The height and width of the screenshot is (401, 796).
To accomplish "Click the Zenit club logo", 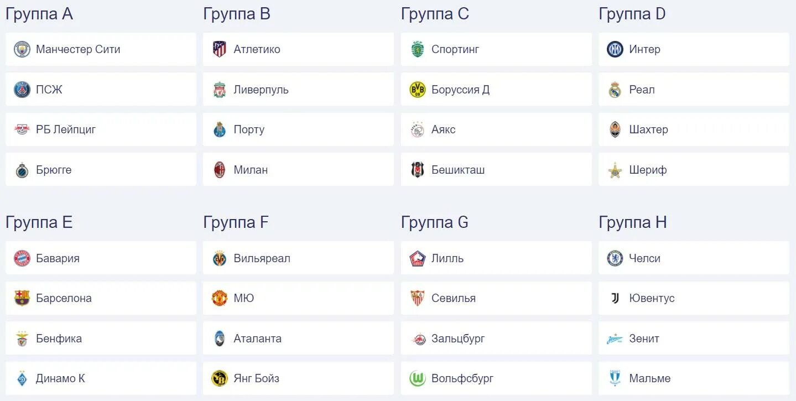I will (x=615, y=338).
